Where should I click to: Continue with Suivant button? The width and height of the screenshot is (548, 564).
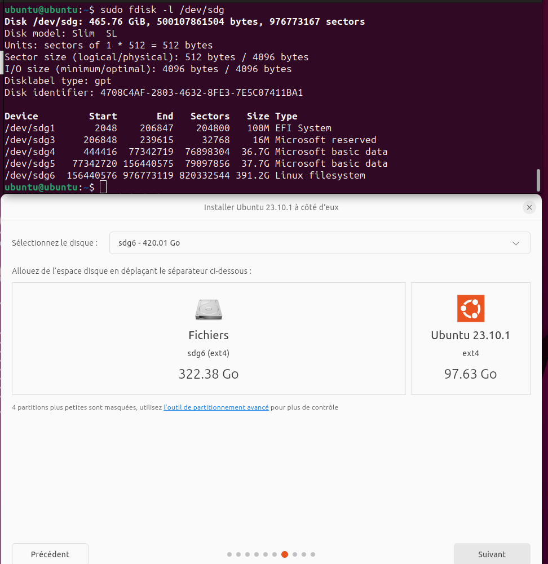point(492,554)
